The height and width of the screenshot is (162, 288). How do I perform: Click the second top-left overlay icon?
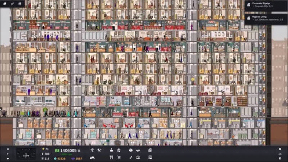tap(12, 4)
